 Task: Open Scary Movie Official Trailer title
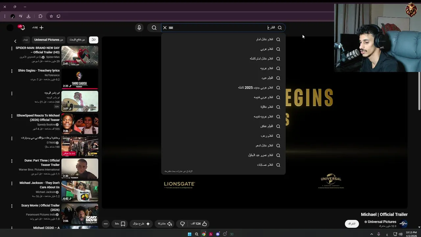click(40, 208)
